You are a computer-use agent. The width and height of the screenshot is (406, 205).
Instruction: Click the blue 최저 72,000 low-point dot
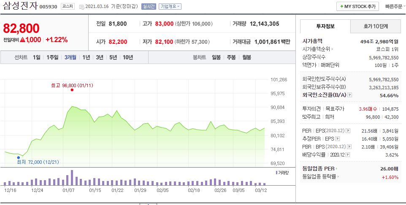19,157
